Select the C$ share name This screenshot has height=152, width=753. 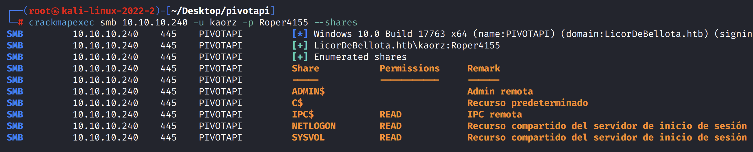pyautogui.click(x=297, y=103)
